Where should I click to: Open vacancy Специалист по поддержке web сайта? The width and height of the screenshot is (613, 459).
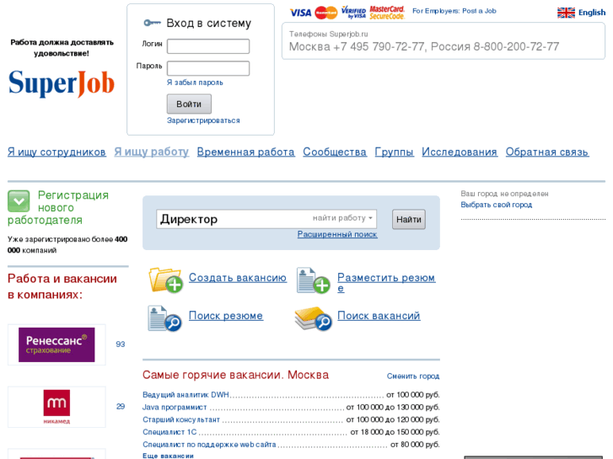click(209, 445)
